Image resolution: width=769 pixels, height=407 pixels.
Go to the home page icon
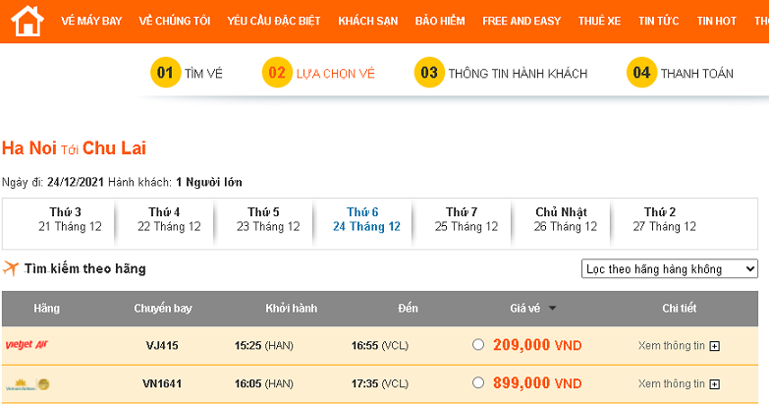pos(27,21)
